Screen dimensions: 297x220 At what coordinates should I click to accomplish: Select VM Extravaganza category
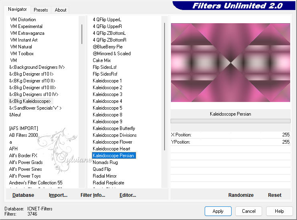(27, 33)
